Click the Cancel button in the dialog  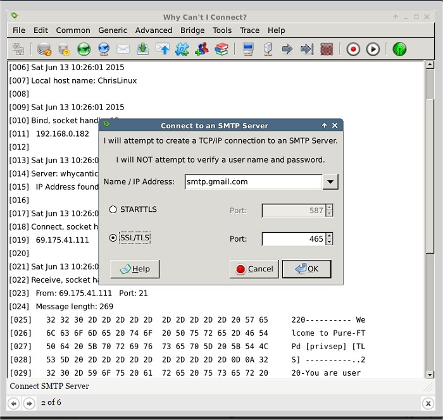point(254,269)
